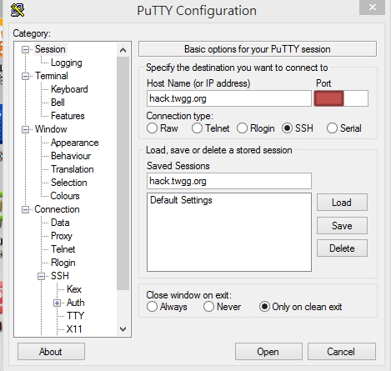Image resolution: width=391 pixels, height=371 pixels.
Task: Select Default Settings in sessions list
Action: tap(181, 200)
